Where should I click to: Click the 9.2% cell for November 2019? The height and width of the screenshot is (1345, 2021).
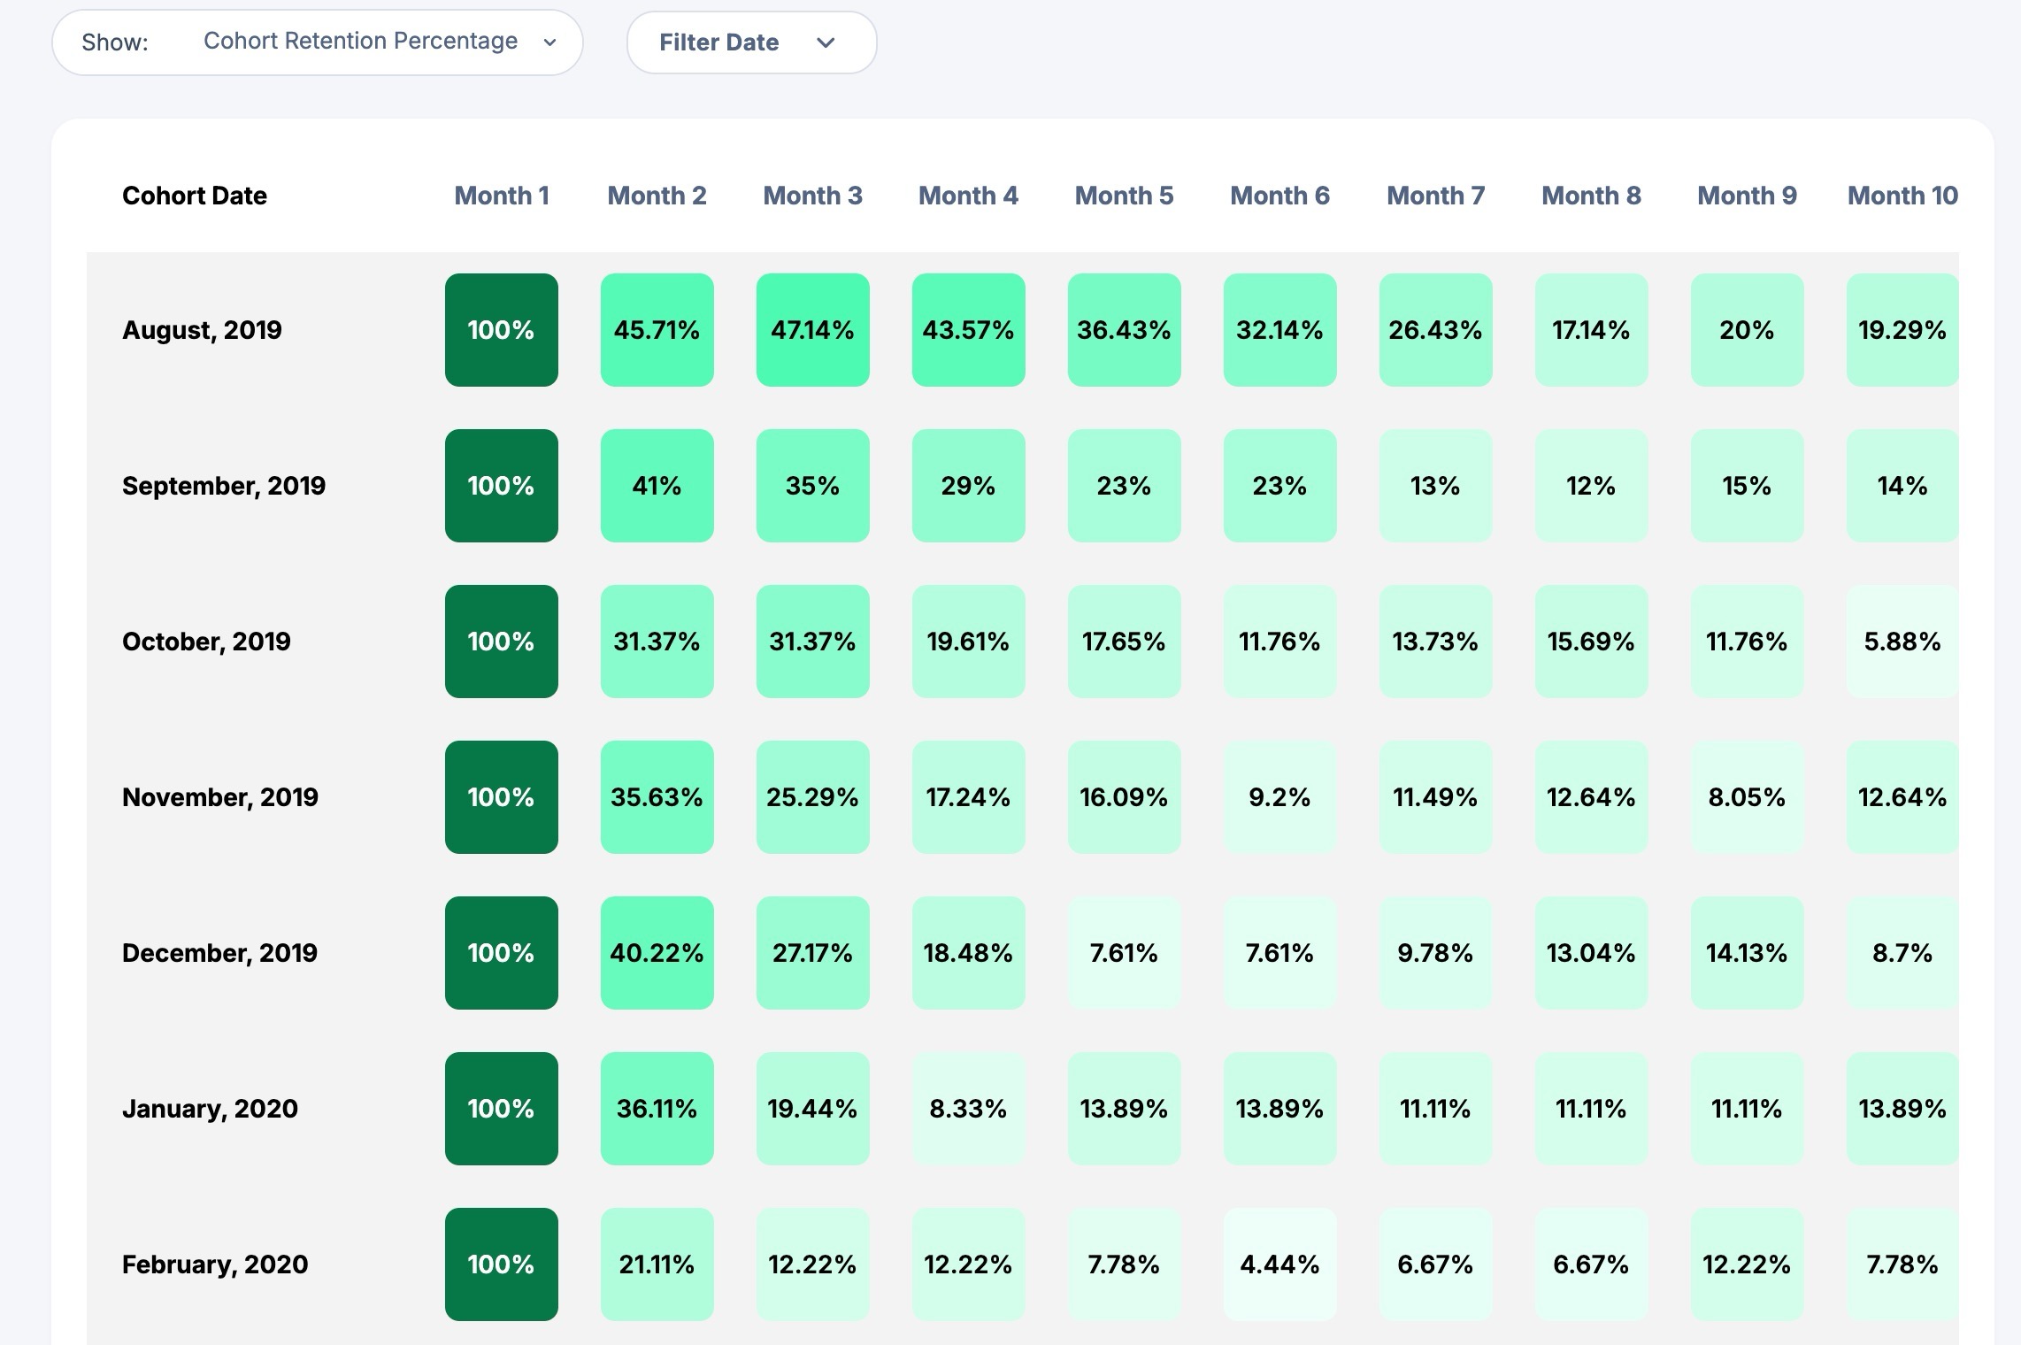[1279, 797]
